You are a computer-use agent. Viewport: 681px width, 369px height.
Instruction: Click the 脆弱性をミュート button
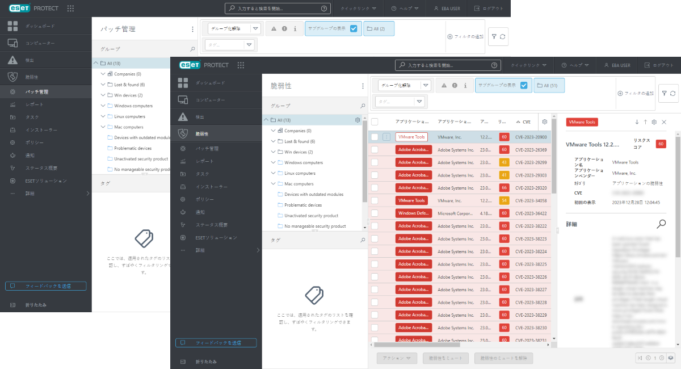(x=446, y=358)
